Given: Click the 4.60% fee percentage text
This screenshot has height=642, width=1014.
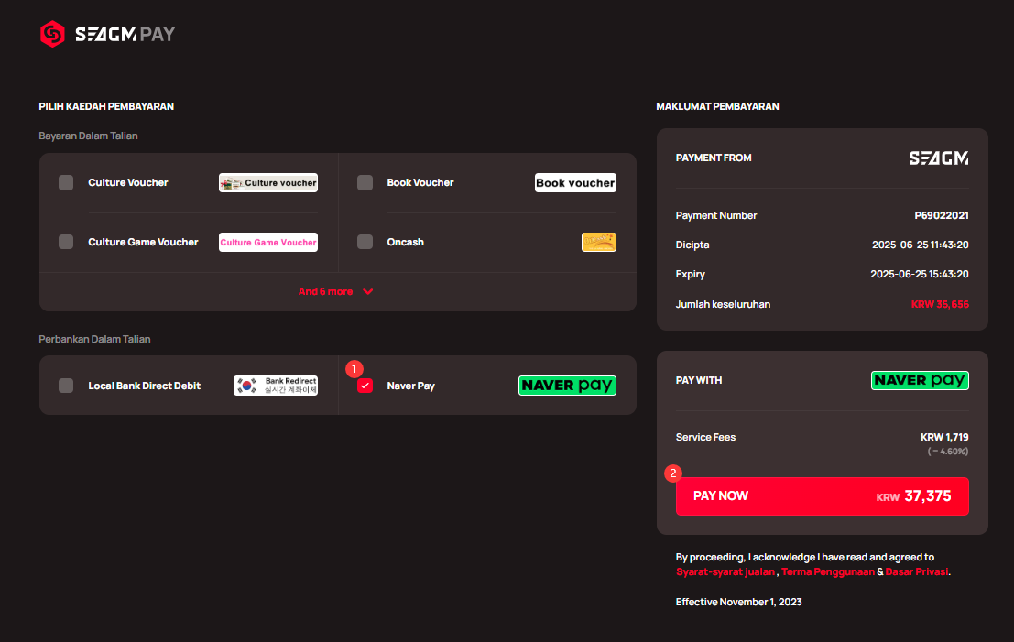Looking at the screenshot, I should click(948, 452).
